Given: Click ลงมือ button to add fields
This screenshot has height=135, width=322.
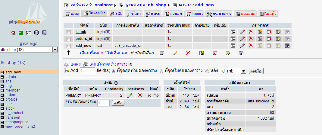Looking at the screenshot, I should pos(256,71).
